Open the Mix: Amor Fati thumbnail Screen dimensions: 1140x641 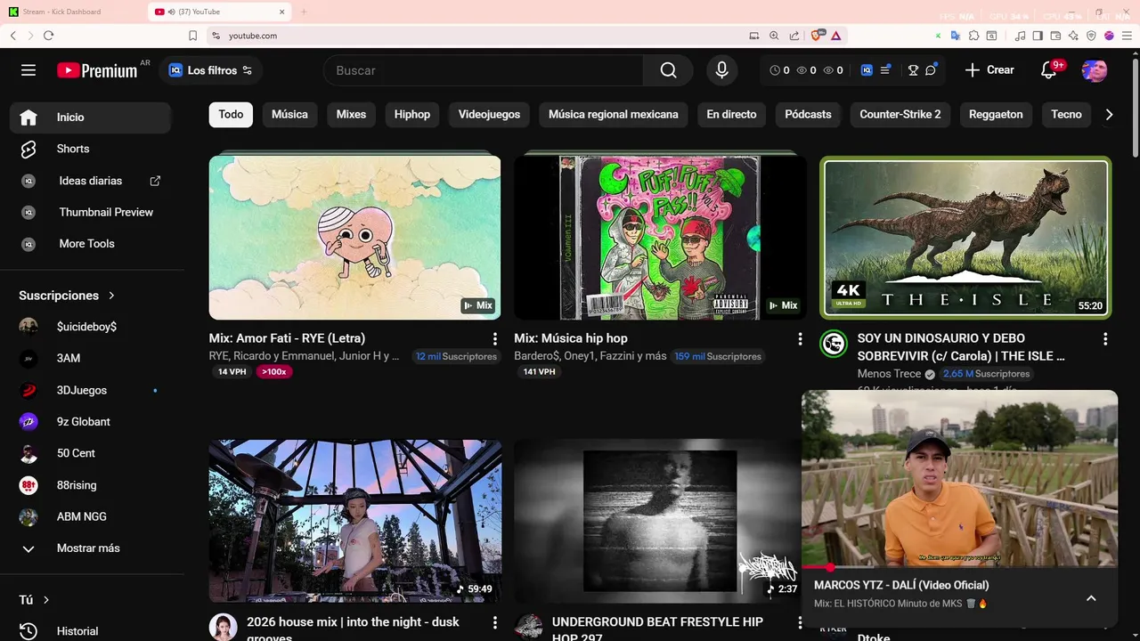point(354,238)
